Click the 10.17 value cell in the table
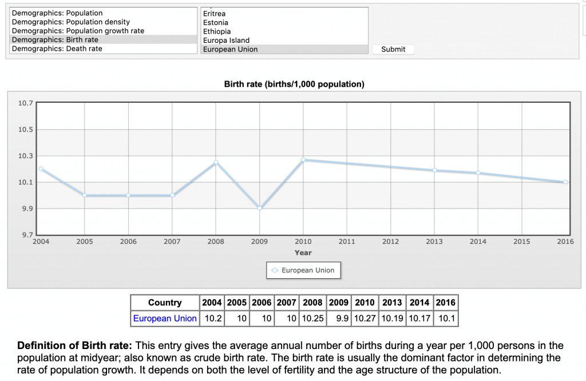The image size is (586, 381). (x=419, y=318)
